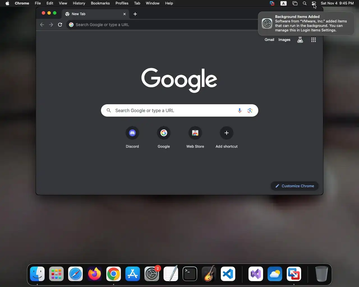Launch Firefox from the Dock
This screenshot has width=359, height=287.
(95, 274)
